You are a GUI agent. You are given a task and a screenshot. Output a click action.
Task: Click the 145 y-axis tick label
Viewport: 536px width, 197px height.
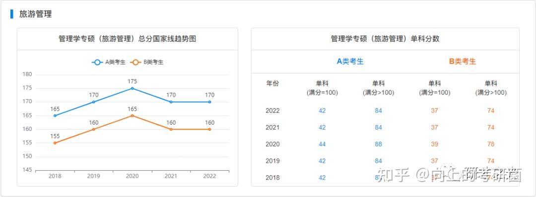27,170
